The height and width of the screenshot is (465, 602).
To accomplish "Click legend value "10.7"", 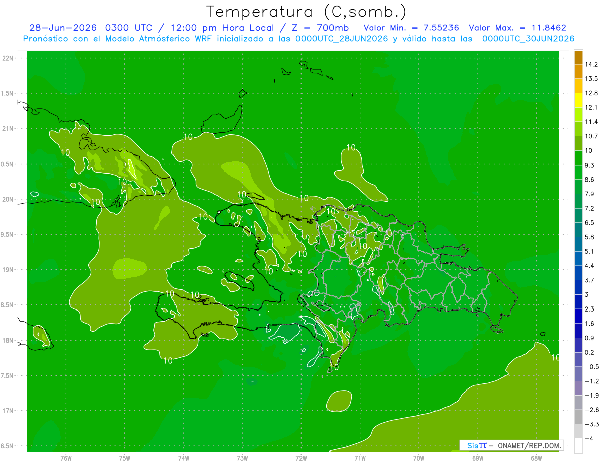I will pos(591,136).
